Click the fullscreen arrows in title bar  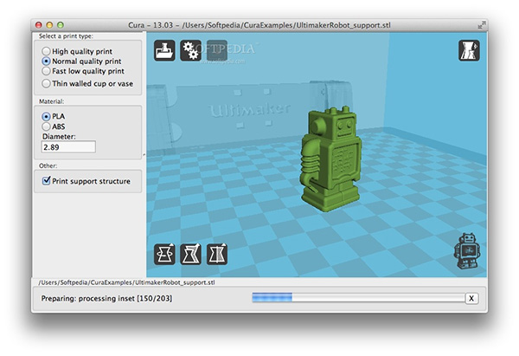click(482, 25)
